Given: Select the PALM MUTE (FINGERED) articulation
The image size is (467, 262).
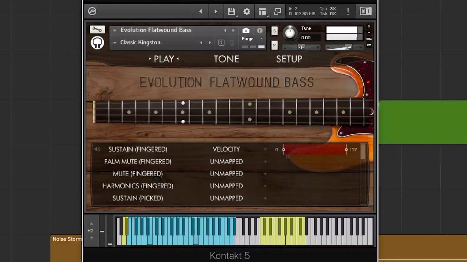Looking at the screenshot, I should click(138, 162).
